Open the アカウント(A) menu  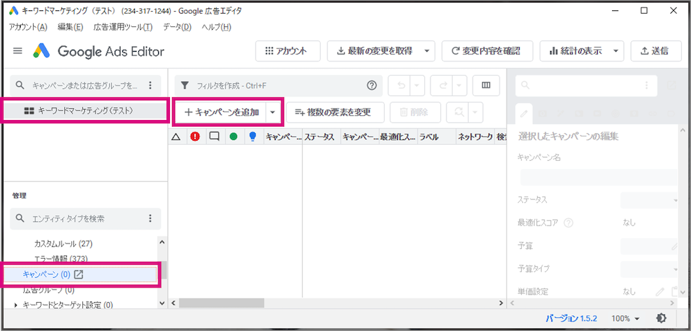[x=28, y=28]
